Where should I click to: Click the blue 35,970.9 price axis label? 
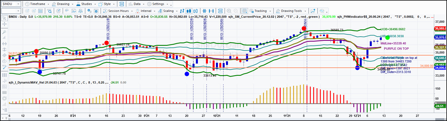[440, 37]
